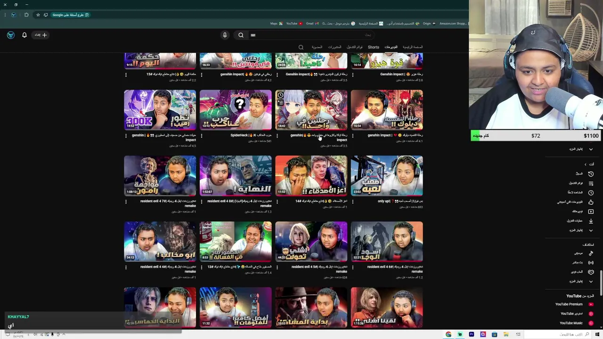Screen dimensions: 603x339
Task: Expand Show more under subscriptions list
Action: (x=580, y=149)
